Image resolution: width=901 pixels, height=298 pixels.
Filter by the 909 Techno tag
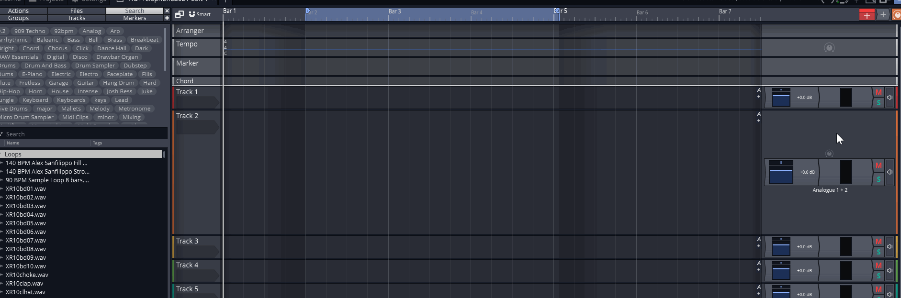(x=30, y=31)
